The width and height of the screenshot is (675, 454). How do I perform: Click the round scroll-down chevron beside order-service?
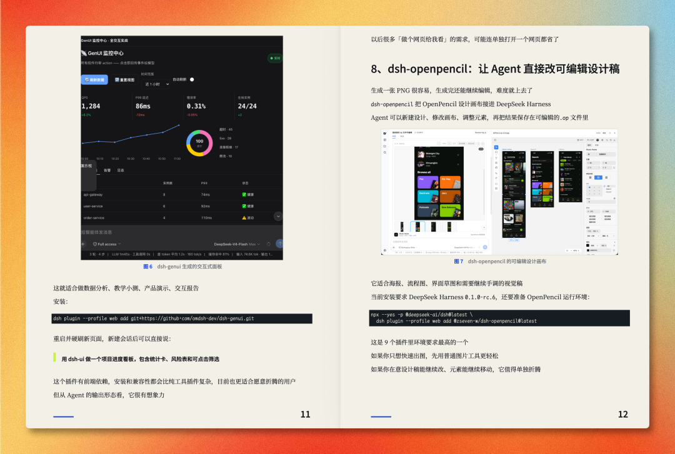pyautogui.click(x=278, y=217)
